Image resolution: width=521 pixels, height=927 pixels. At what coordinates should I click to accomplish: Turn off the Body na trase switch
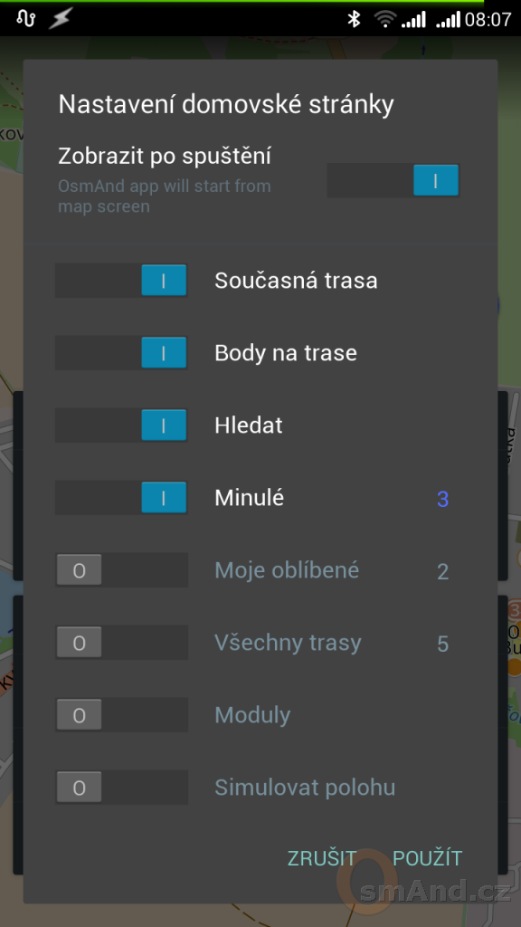coord(121,353)
